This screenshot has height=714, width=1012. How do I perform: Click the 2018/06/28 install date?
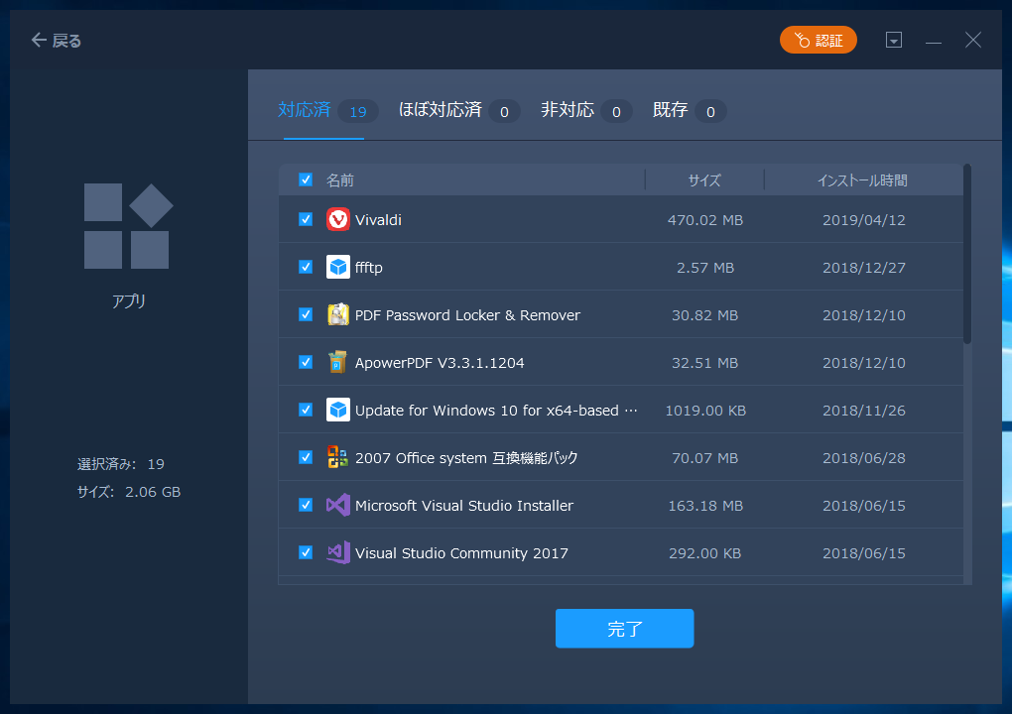pos(863,458)
